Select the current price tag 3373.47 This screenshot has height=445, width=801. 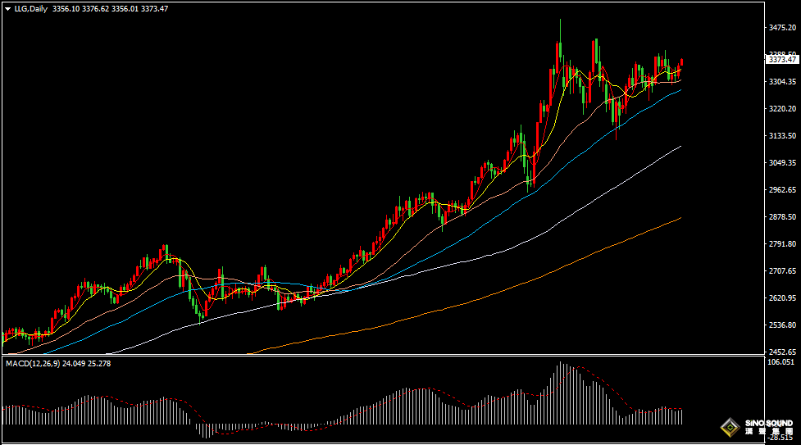coord(782,59)
